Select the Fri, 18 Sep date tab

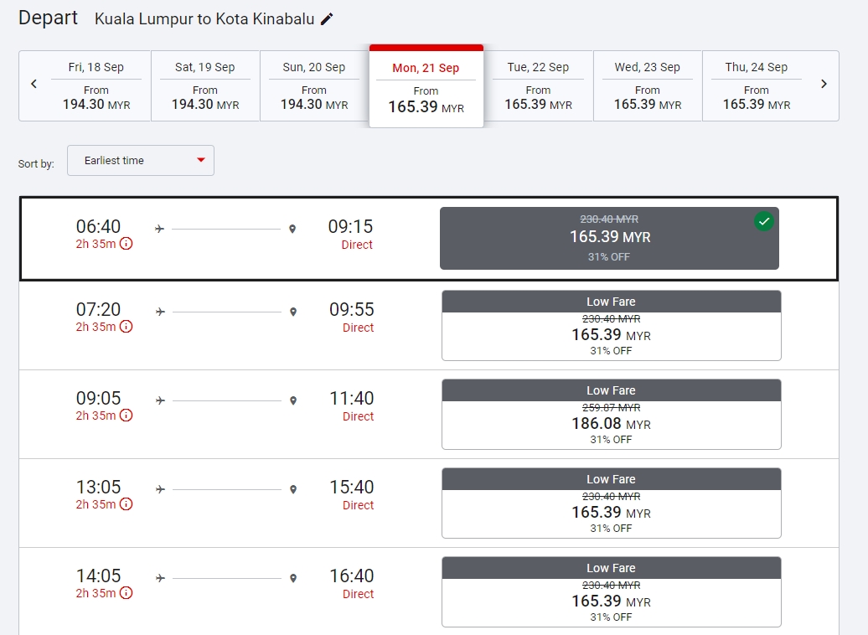[x=96, y=85]
